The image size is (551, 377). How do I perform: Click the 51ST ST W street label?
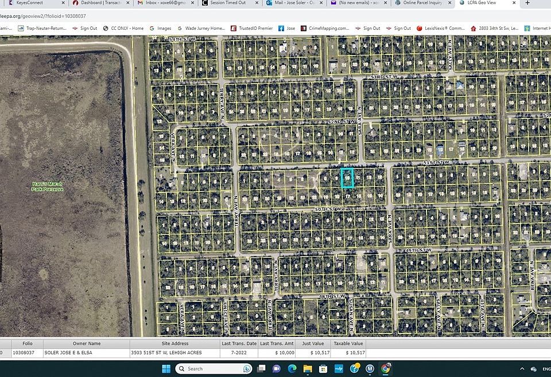tap(436, 163)
